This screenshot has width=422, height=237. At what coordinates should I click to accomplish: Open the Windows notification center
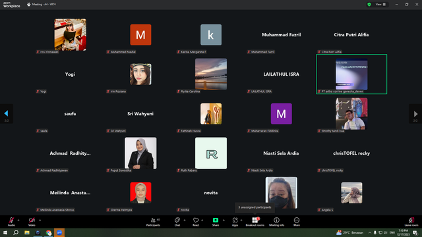[415, 232]
